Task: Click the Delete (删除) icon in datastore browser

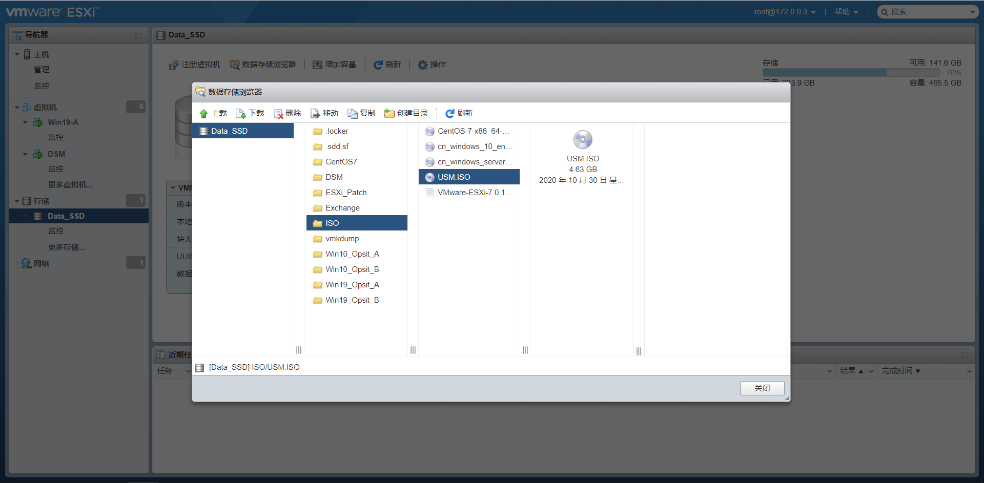Action: point(278,113)
